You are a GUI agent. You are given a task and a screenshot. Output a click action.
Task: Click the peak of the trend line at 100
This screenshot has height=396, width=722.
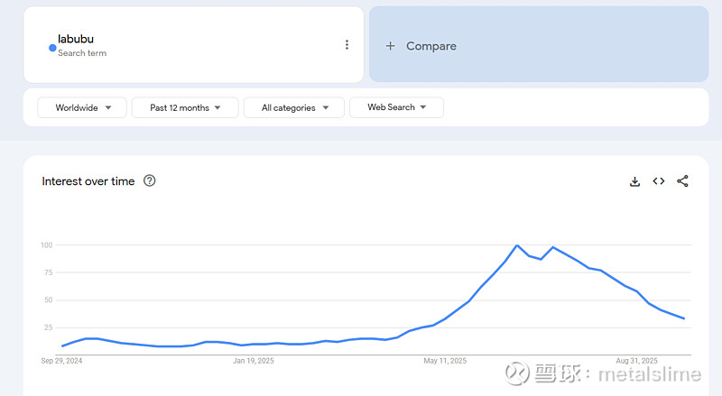tap(517, 245)
